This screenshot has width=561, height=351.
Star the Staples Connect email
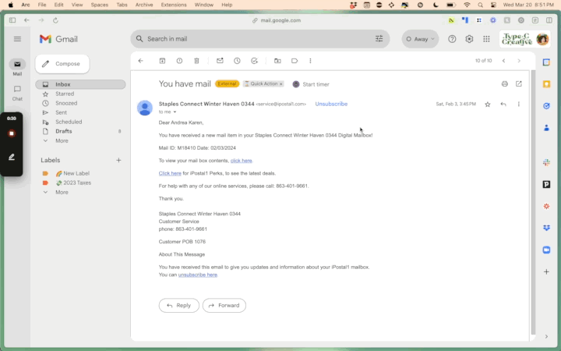pyautogui.click(x=488, y=104)
